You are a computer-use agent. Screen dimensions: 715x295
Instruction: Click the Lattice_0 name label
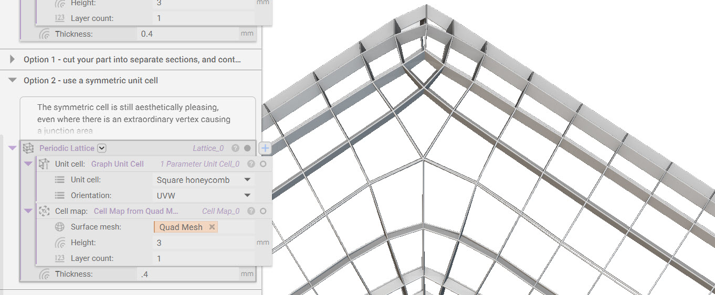[x=208, y=148]
